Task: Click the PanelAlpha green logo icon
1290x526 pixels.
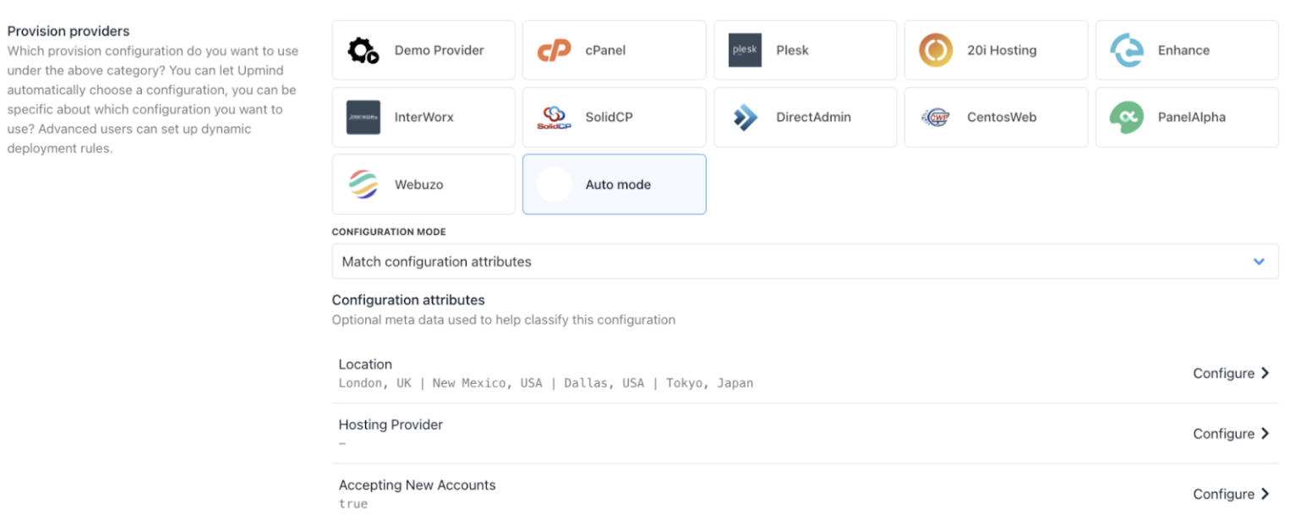Action: point(1127,118)
